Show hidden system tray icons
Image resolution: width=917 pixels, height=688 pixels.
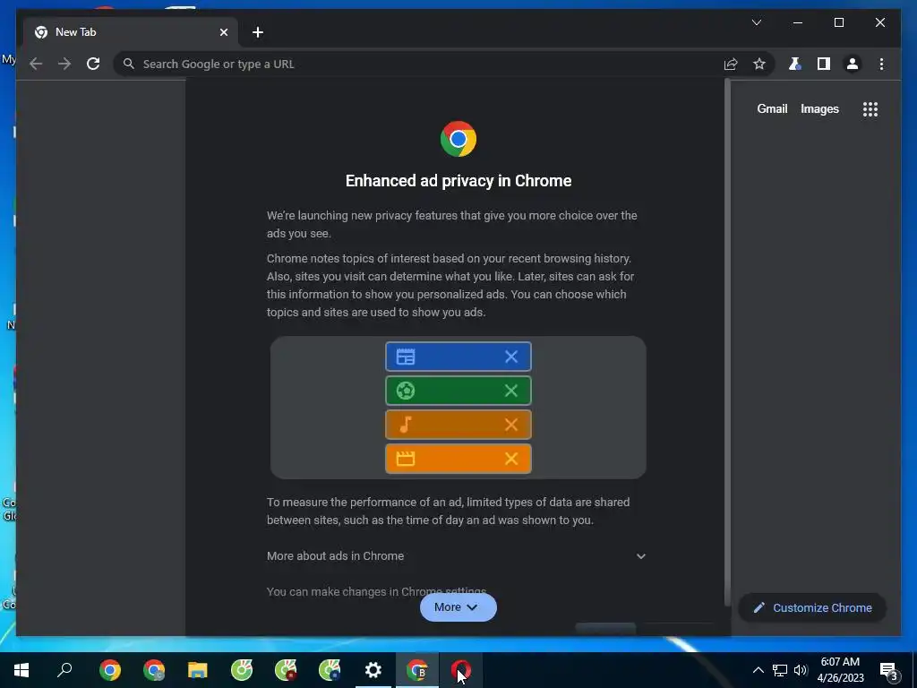pyautogui.click(x=758, y=670)
